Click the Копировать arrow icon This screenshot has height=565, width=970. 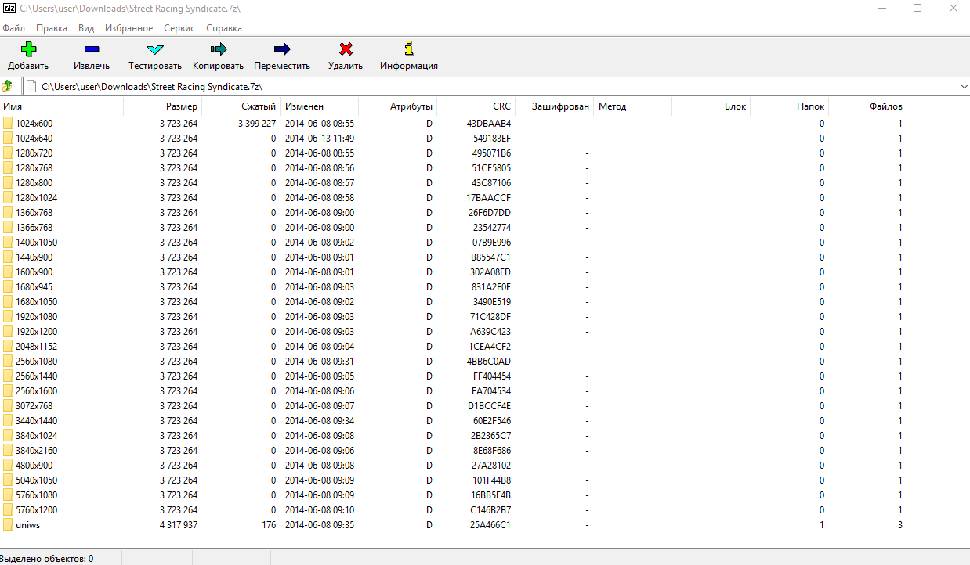point(219,49)
